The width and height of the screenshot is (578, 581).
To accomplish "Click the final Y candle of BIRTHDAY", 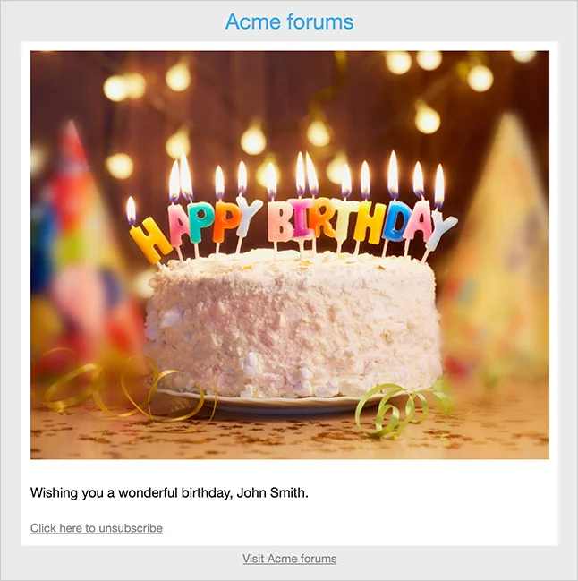I will pos(440,232).
